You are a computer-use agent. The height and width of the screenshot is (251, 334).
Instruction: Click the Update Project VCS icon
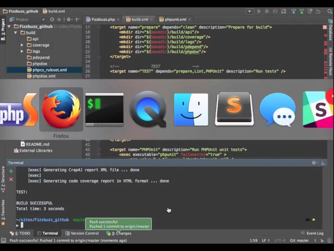293,11
